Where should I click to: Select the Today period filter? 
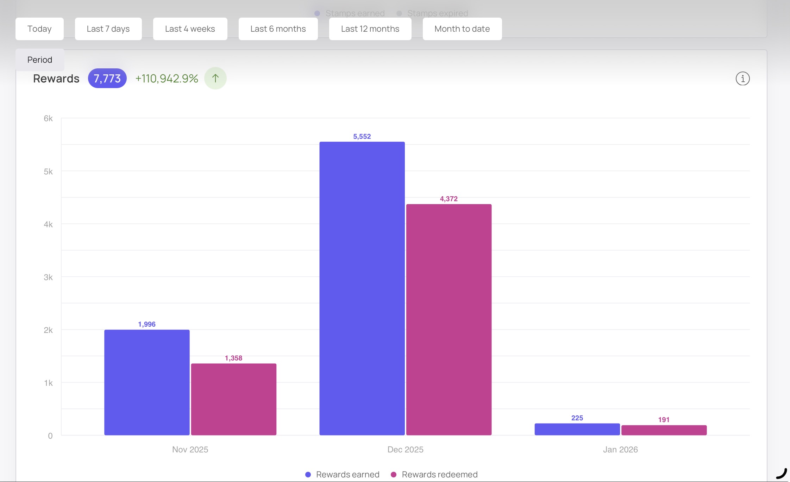tap(39, 29)
